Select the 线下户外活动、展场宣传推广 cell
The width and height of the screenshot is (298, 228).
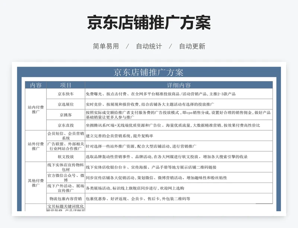(66, 188)
